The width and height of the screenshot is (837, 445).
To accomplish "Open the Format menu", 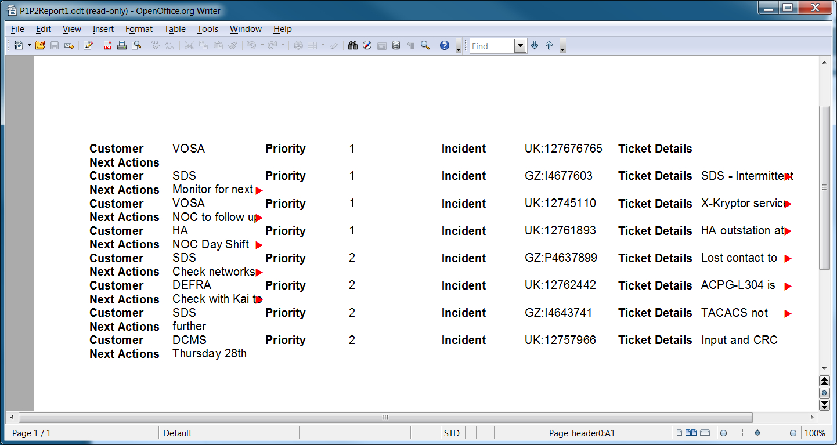I will [x=139, y=29].
